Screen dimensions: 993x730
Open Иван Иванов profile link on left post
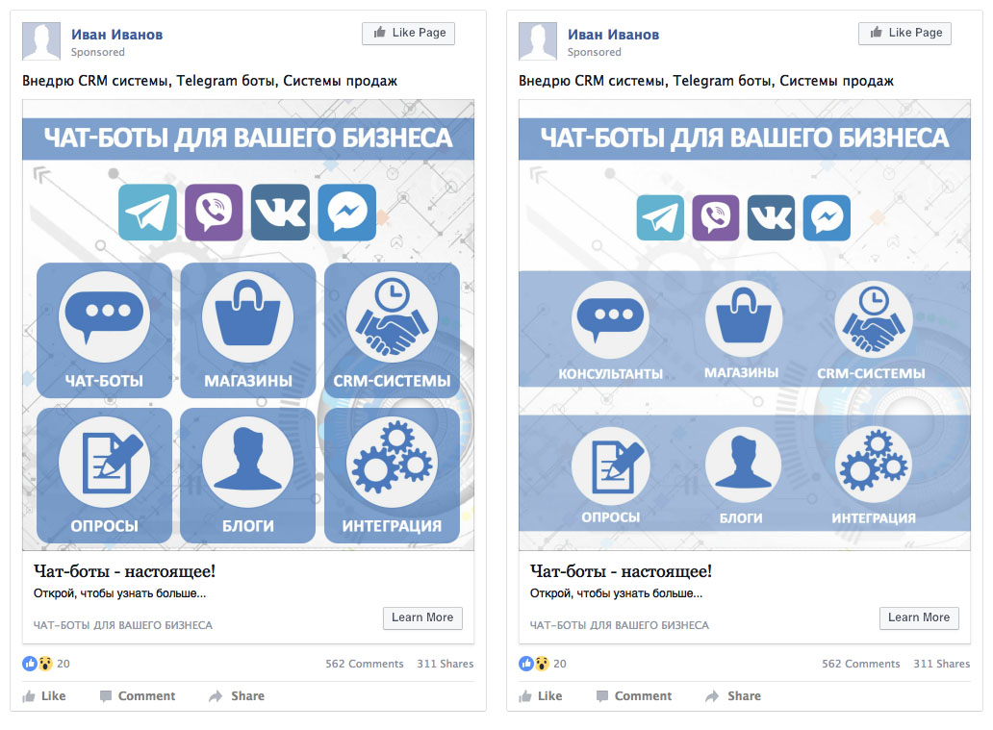117,35
